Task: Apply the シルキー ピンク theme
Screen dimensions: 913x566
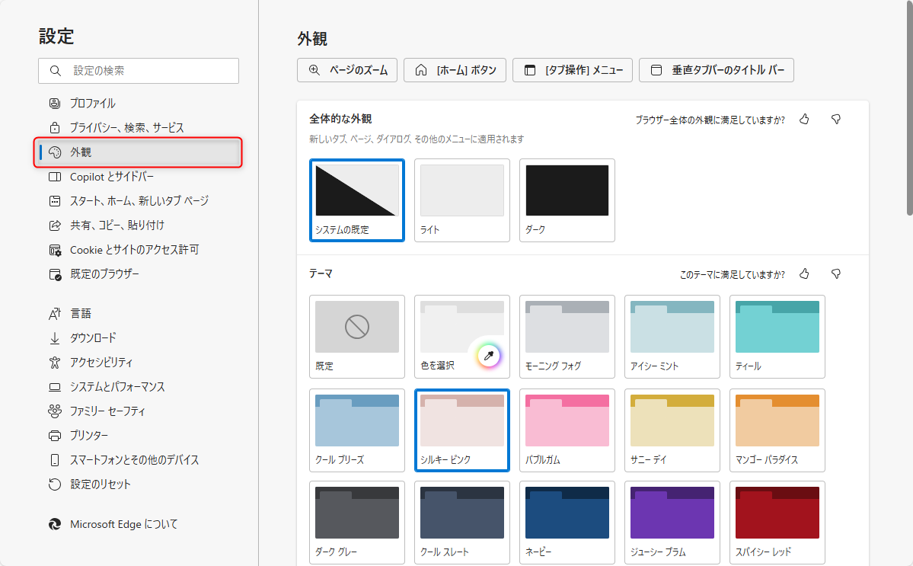Action: pos(461,430)
